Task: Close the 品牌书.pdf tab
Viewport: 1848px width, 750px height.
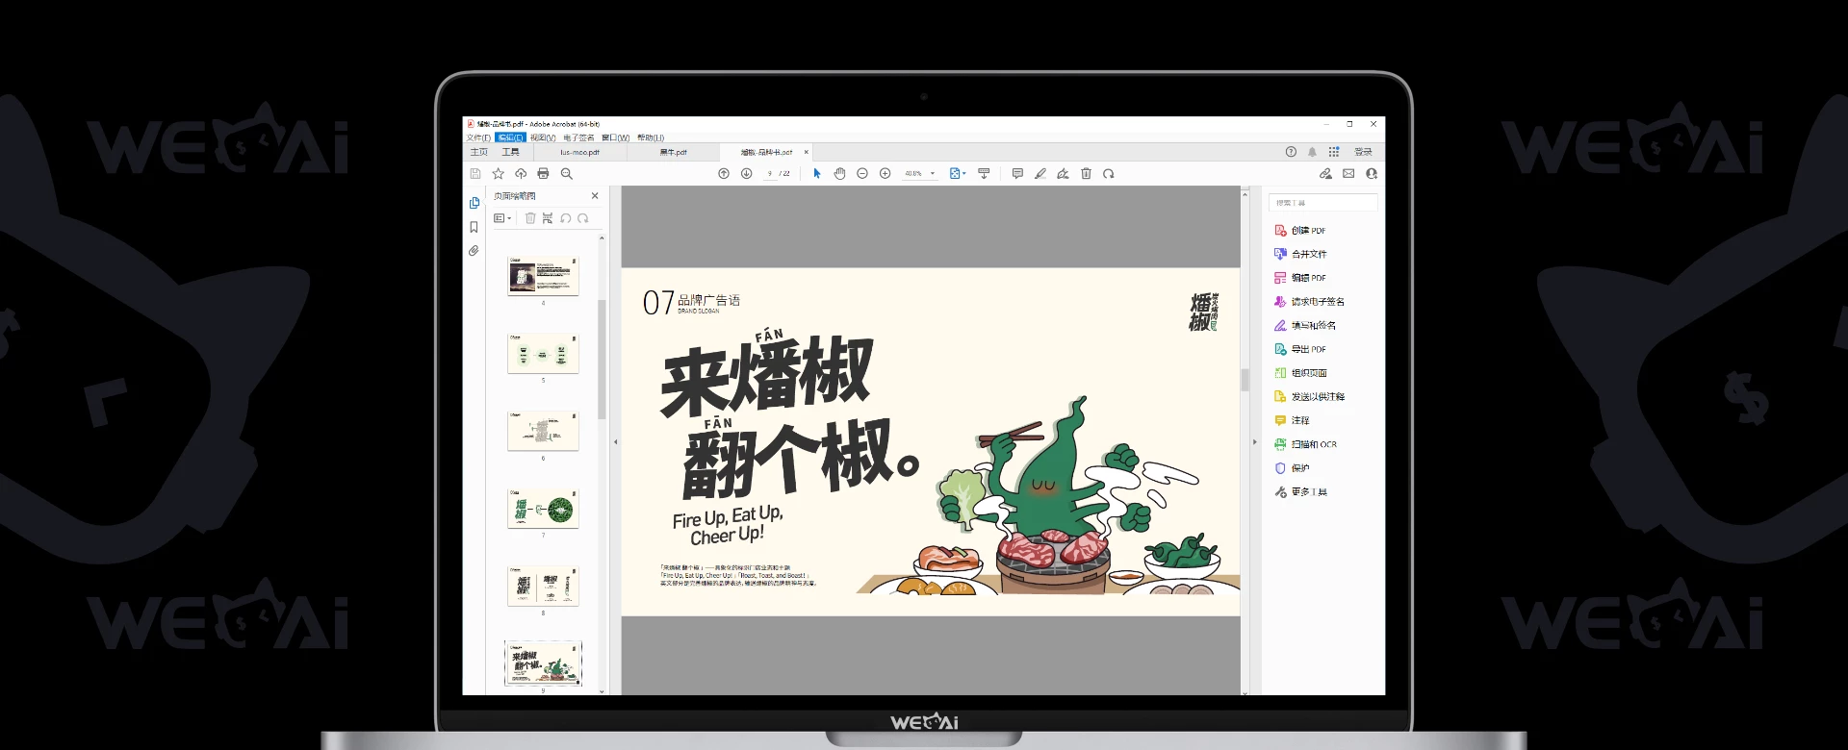Action: tap(807, 152)
